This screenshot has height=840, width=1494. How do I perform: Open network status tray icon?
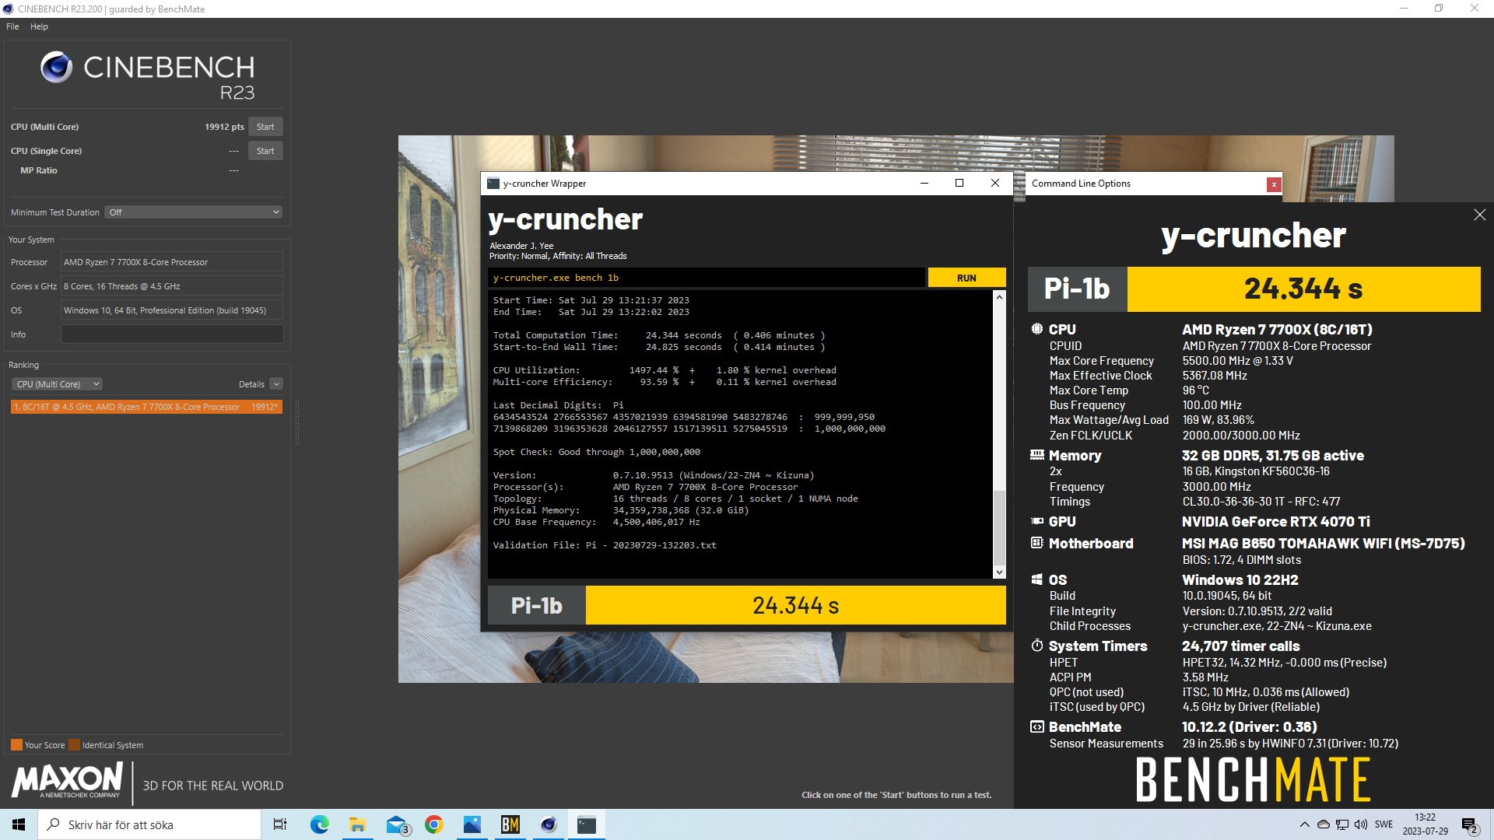pyautogui.click(x=1341, y=824)
